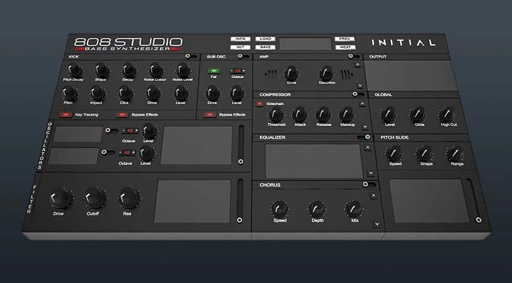Click the Kick Pitch Decay knob
Viewport: 512px width, 283px height.
point(74,70)
